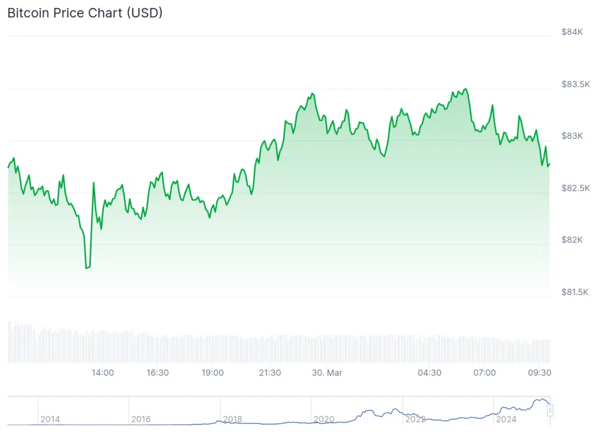Click the 07:00 time axis label
This screenshot has height=436, width=597.
pyautogui.click(x=484, y=372)
